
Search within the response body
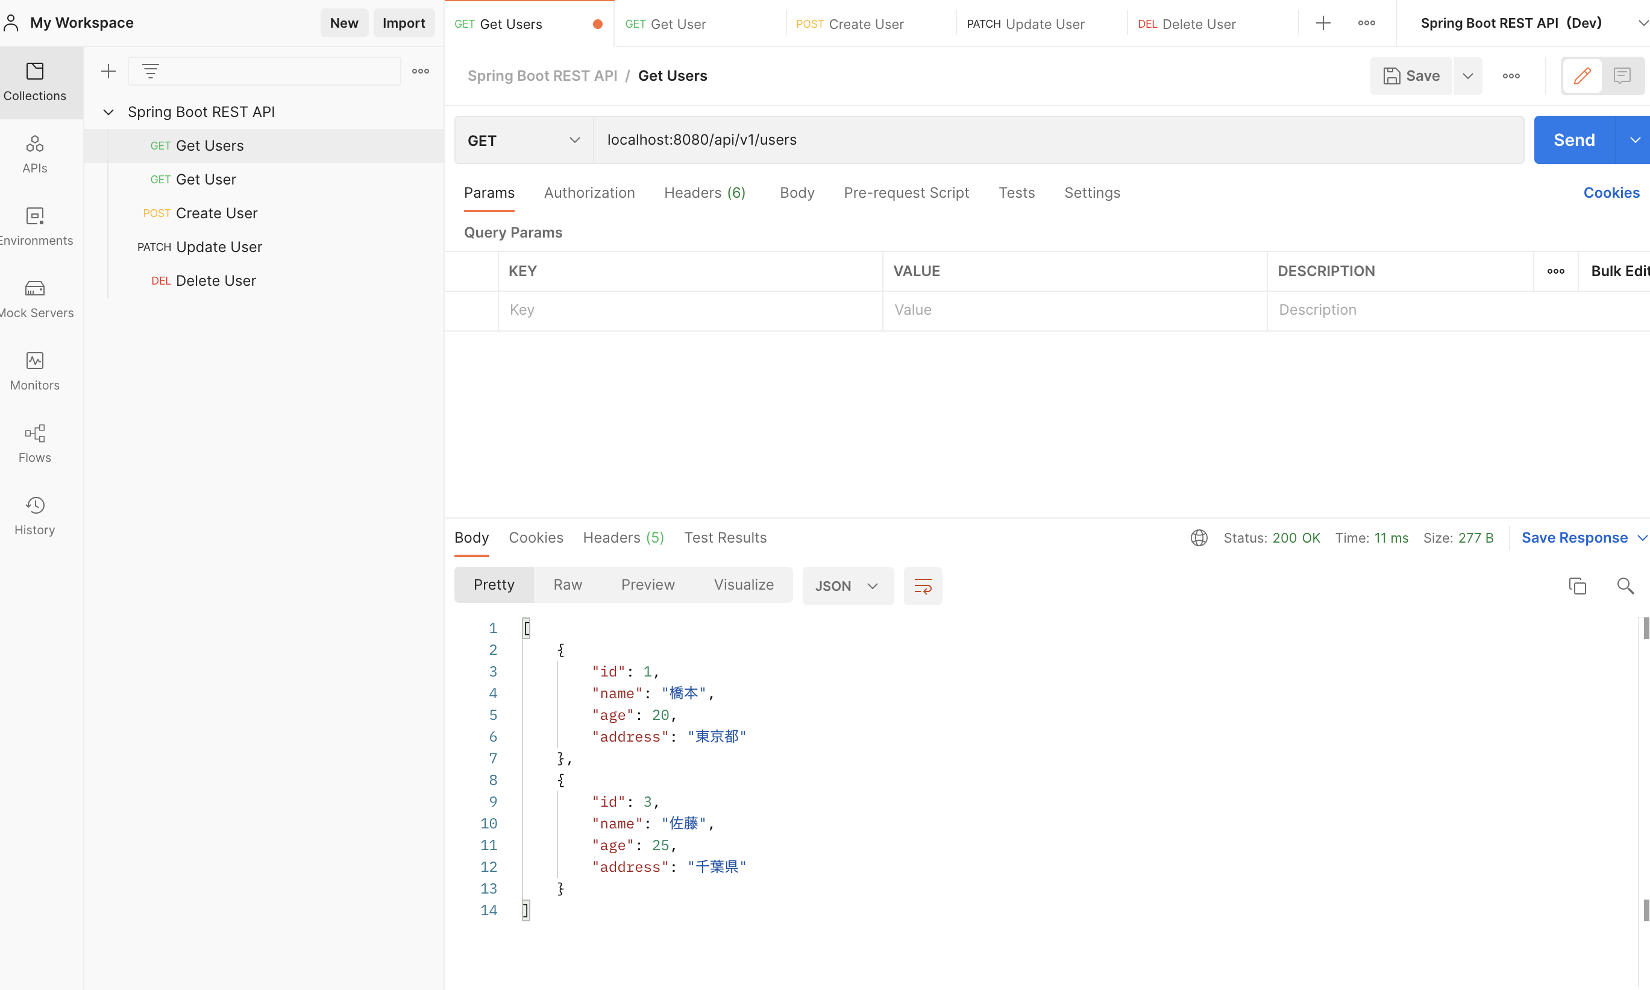pos(1626,585)
